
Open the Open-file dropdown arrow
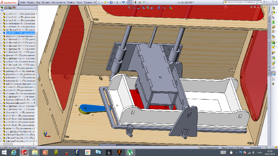[108, 2]
